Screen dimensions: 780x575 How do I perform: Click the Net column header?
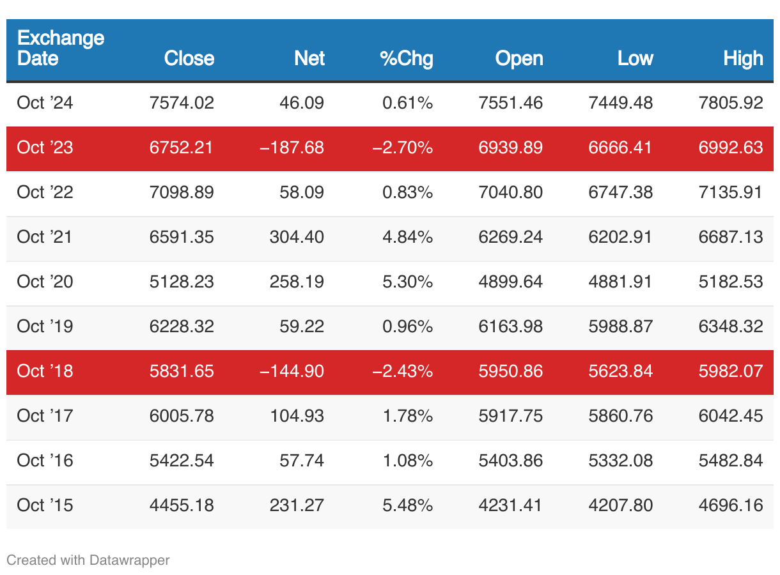309,58
